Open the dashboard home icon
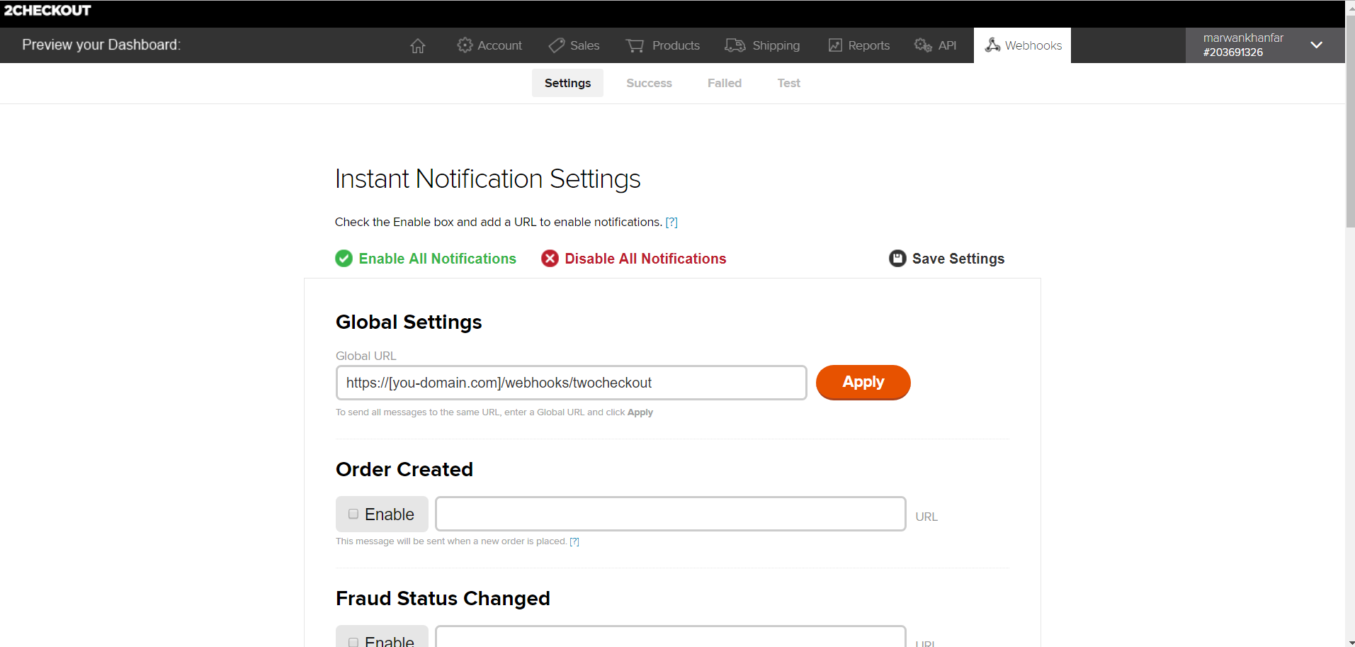The image size is (1355, 647). pyautogui.click(x=418, y=45)
